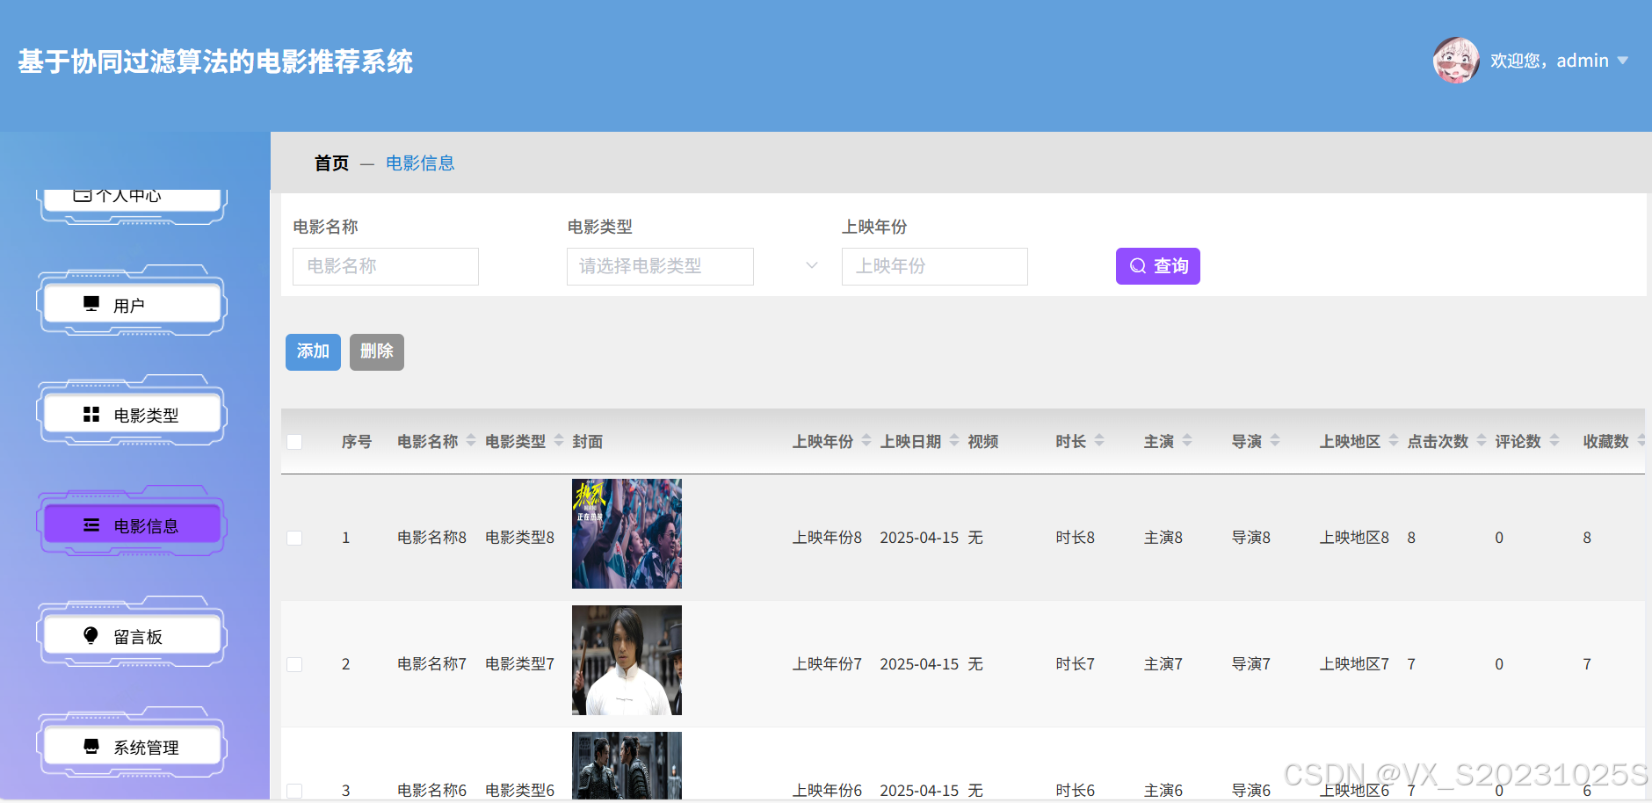The width and height of the screenshot is (1652, 803).
Task: Click the 电影名称8 cell
Action: [x=431, y=538]
